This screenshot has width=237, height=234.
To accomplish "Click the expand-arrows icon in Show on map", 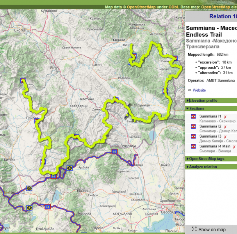I will click(x=194, y=229).
